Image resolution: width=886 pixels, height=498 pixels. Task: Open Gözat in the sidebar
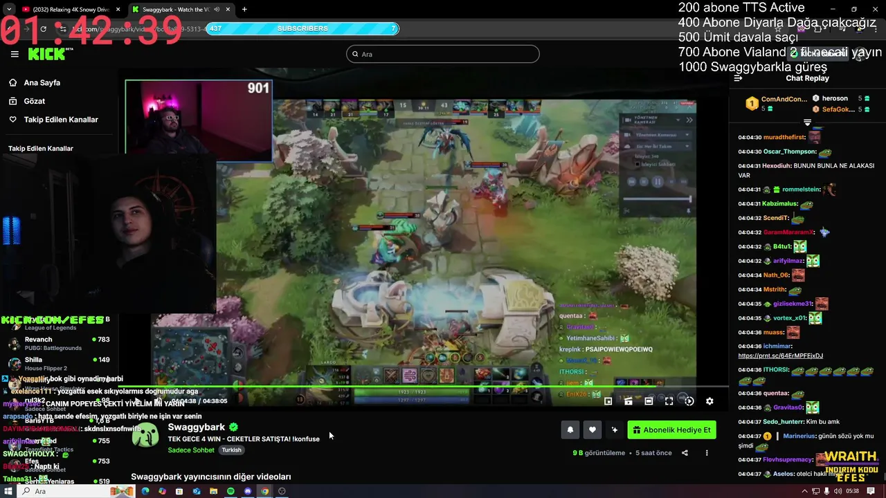pyautogui.click(x=34, y=101)
